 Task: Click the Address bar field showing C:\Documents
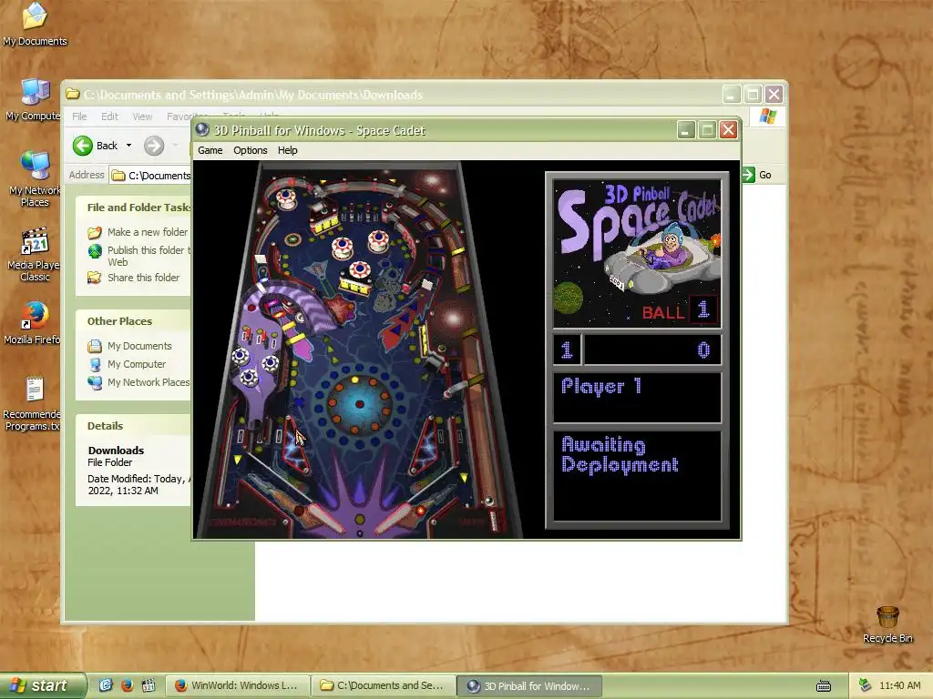click(x=151, y=176)
